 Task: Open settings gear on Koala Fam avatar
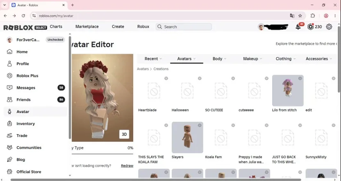233,125
